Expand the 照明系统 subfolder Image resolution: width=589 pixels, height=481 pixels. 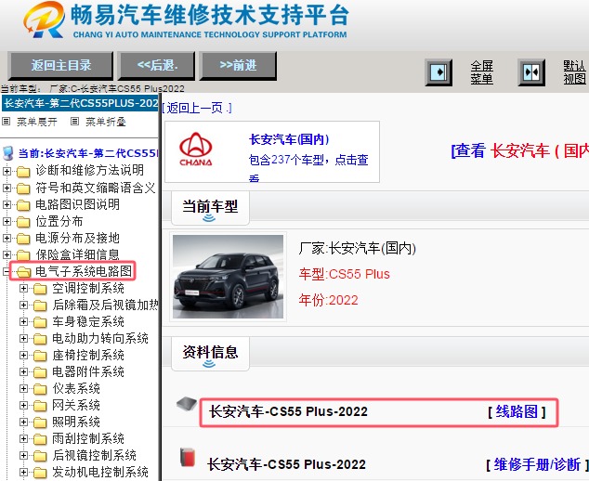(x=23, y=422)
